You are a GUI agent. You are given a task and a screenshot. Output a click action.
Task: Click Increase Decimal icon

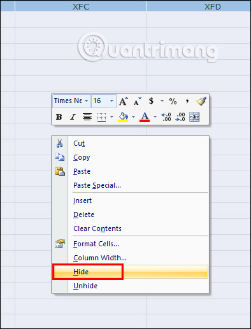point(166,117)
